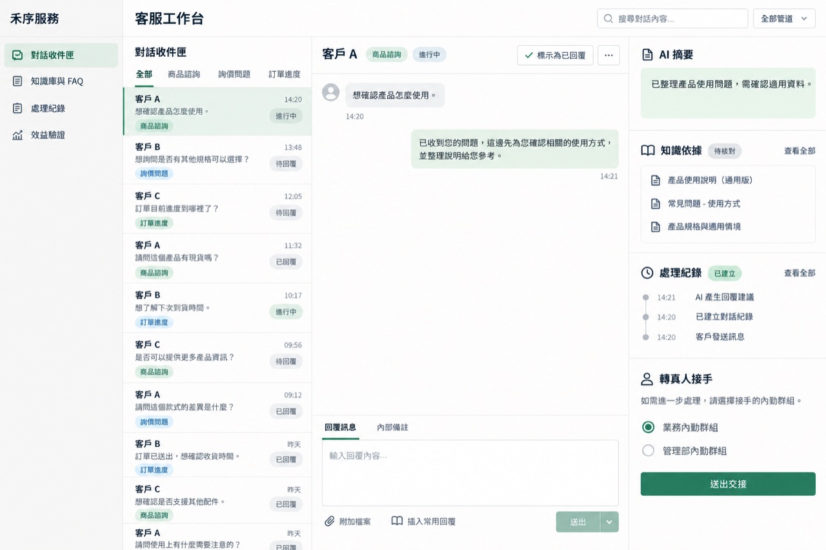Click 標示為已回覆 button

[x=555, y=55]
